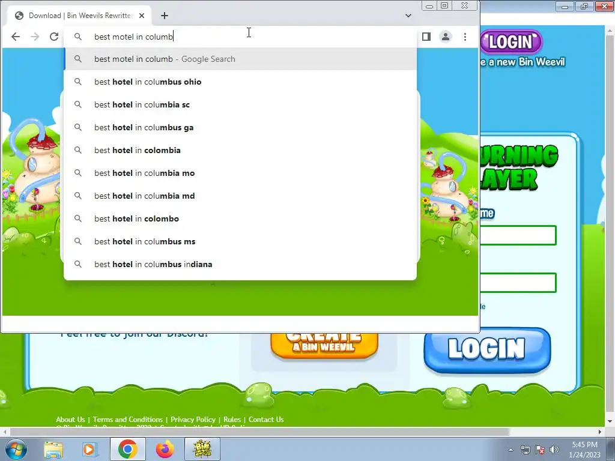Choose suggestion 'best hotel in columbia mo'
The width and height of the screenshot is (615, 461).
click(x=240, y=173)
